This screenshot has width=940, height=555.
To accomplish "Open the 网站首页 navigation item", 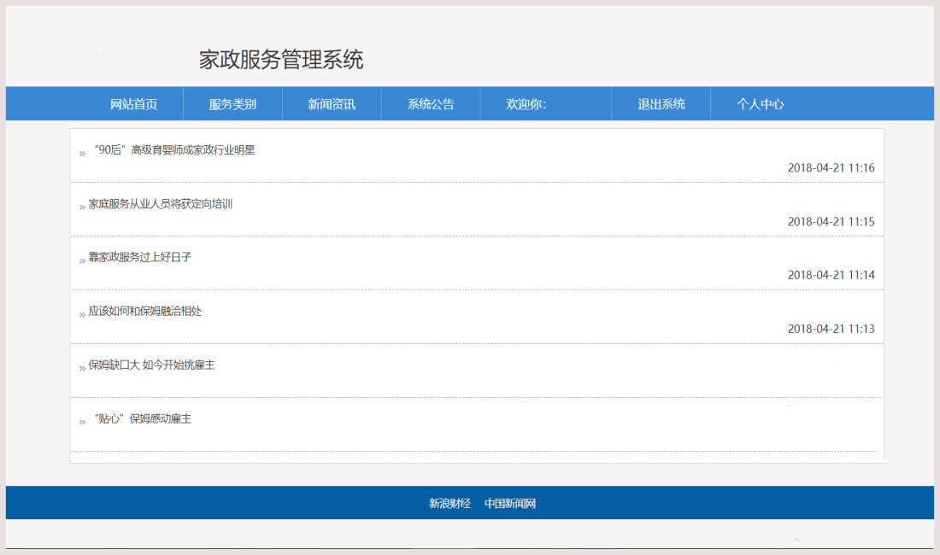I will (x=133, y=104).
